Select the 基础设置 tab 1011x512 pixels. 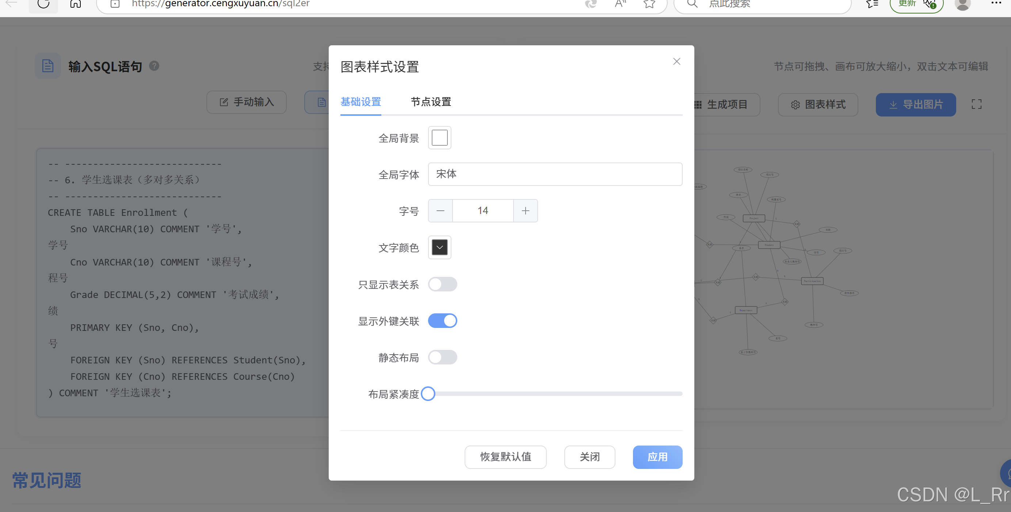click(x=360, y=102)
